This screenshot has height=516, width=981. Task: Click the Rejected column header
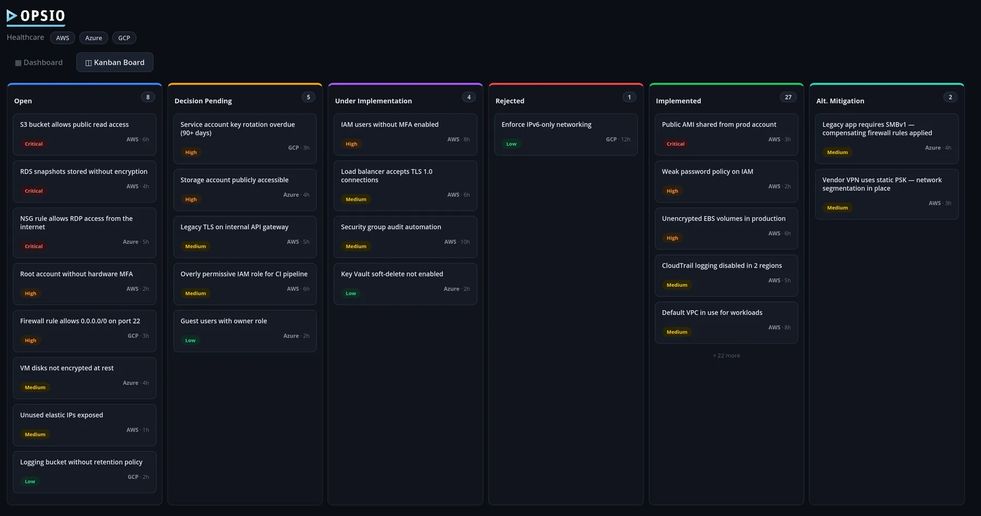(x=510, y=101)
